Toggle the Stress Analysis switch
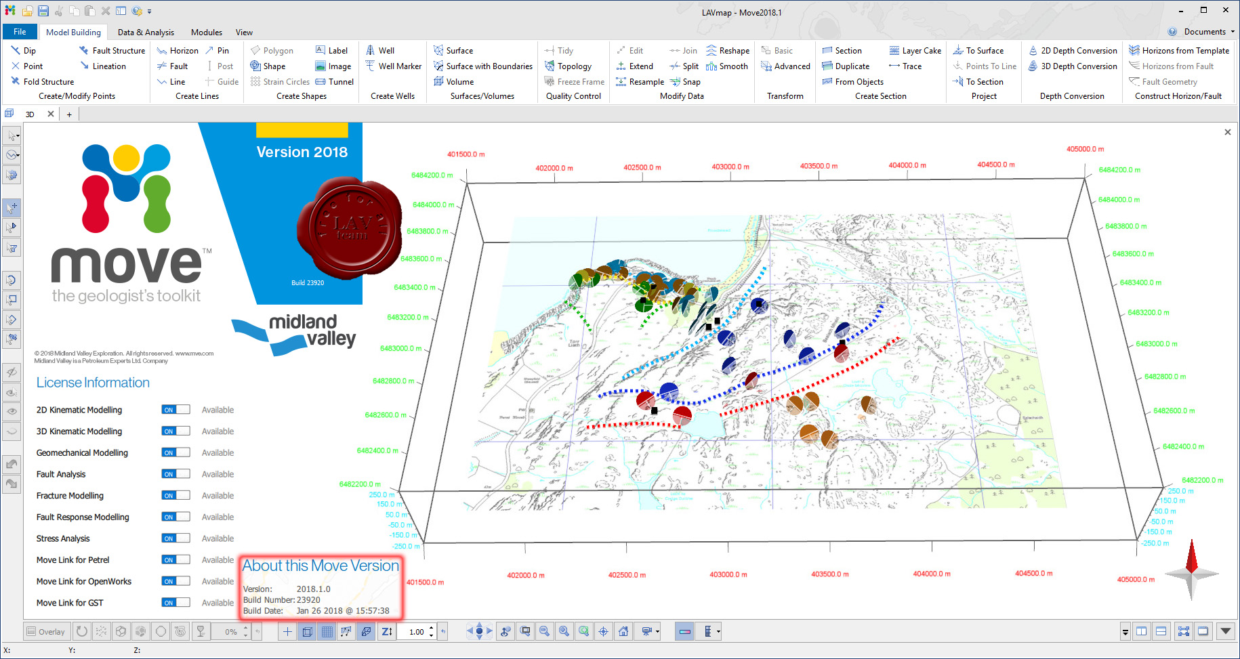1240x659 pixels. pyautogui.click(x=175, y=538)
